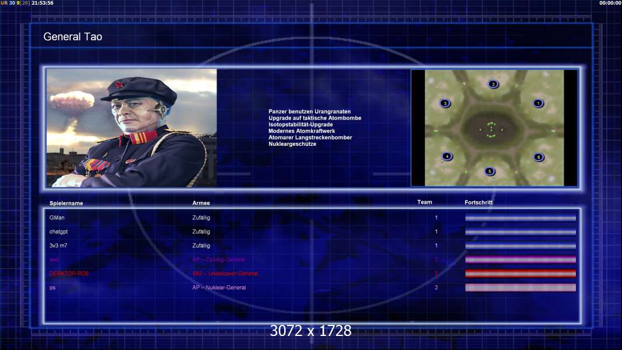The width and height of the screenshot is (622, 350).
Task: Click "IBG – Undercover-General" army entry
Action: (225, 274)
